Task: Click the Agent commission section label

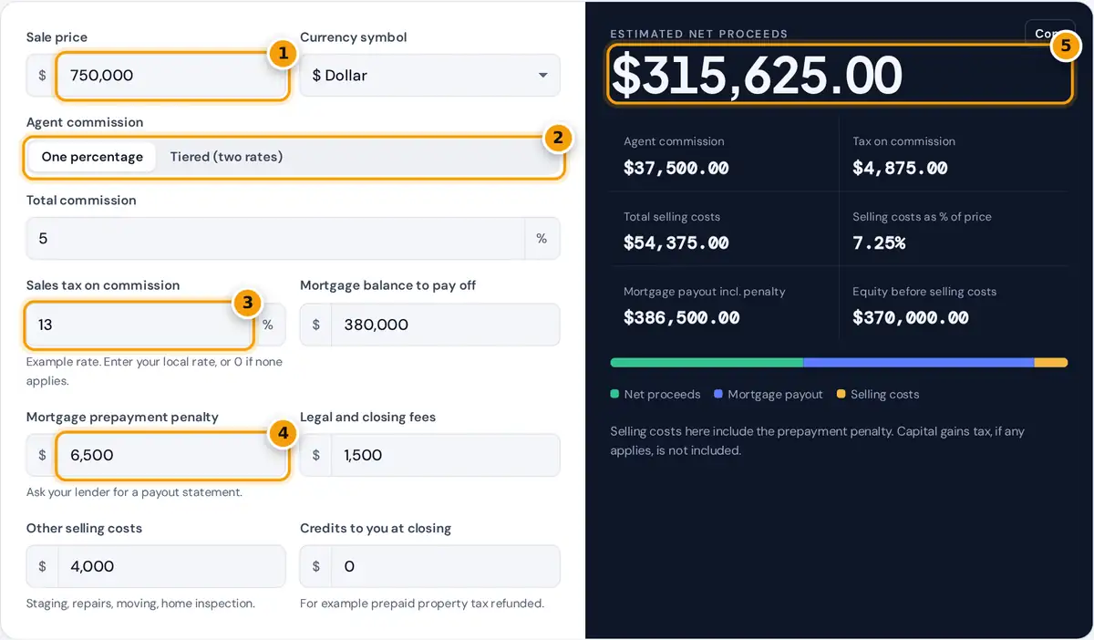Action: point(85,122)
